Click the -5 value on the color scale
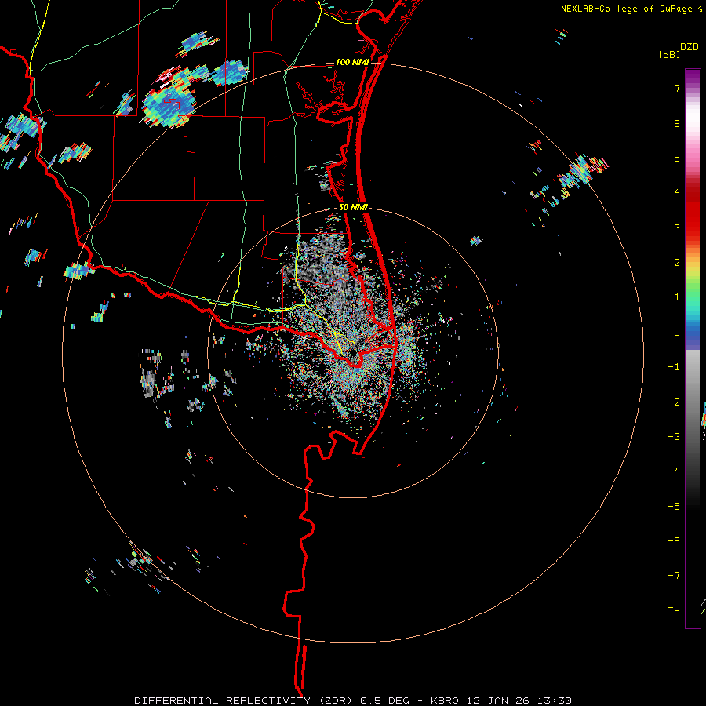This screenshot has width=706, height=706. (674, 507)
